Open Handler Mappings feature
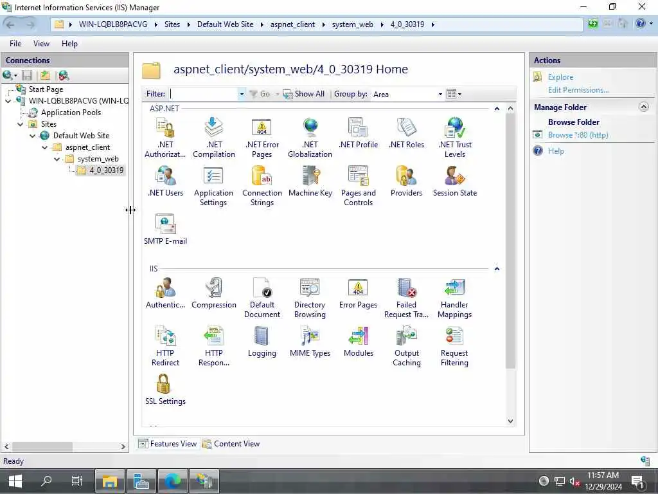This screenshot has width=658, height=494. (454, 298)
